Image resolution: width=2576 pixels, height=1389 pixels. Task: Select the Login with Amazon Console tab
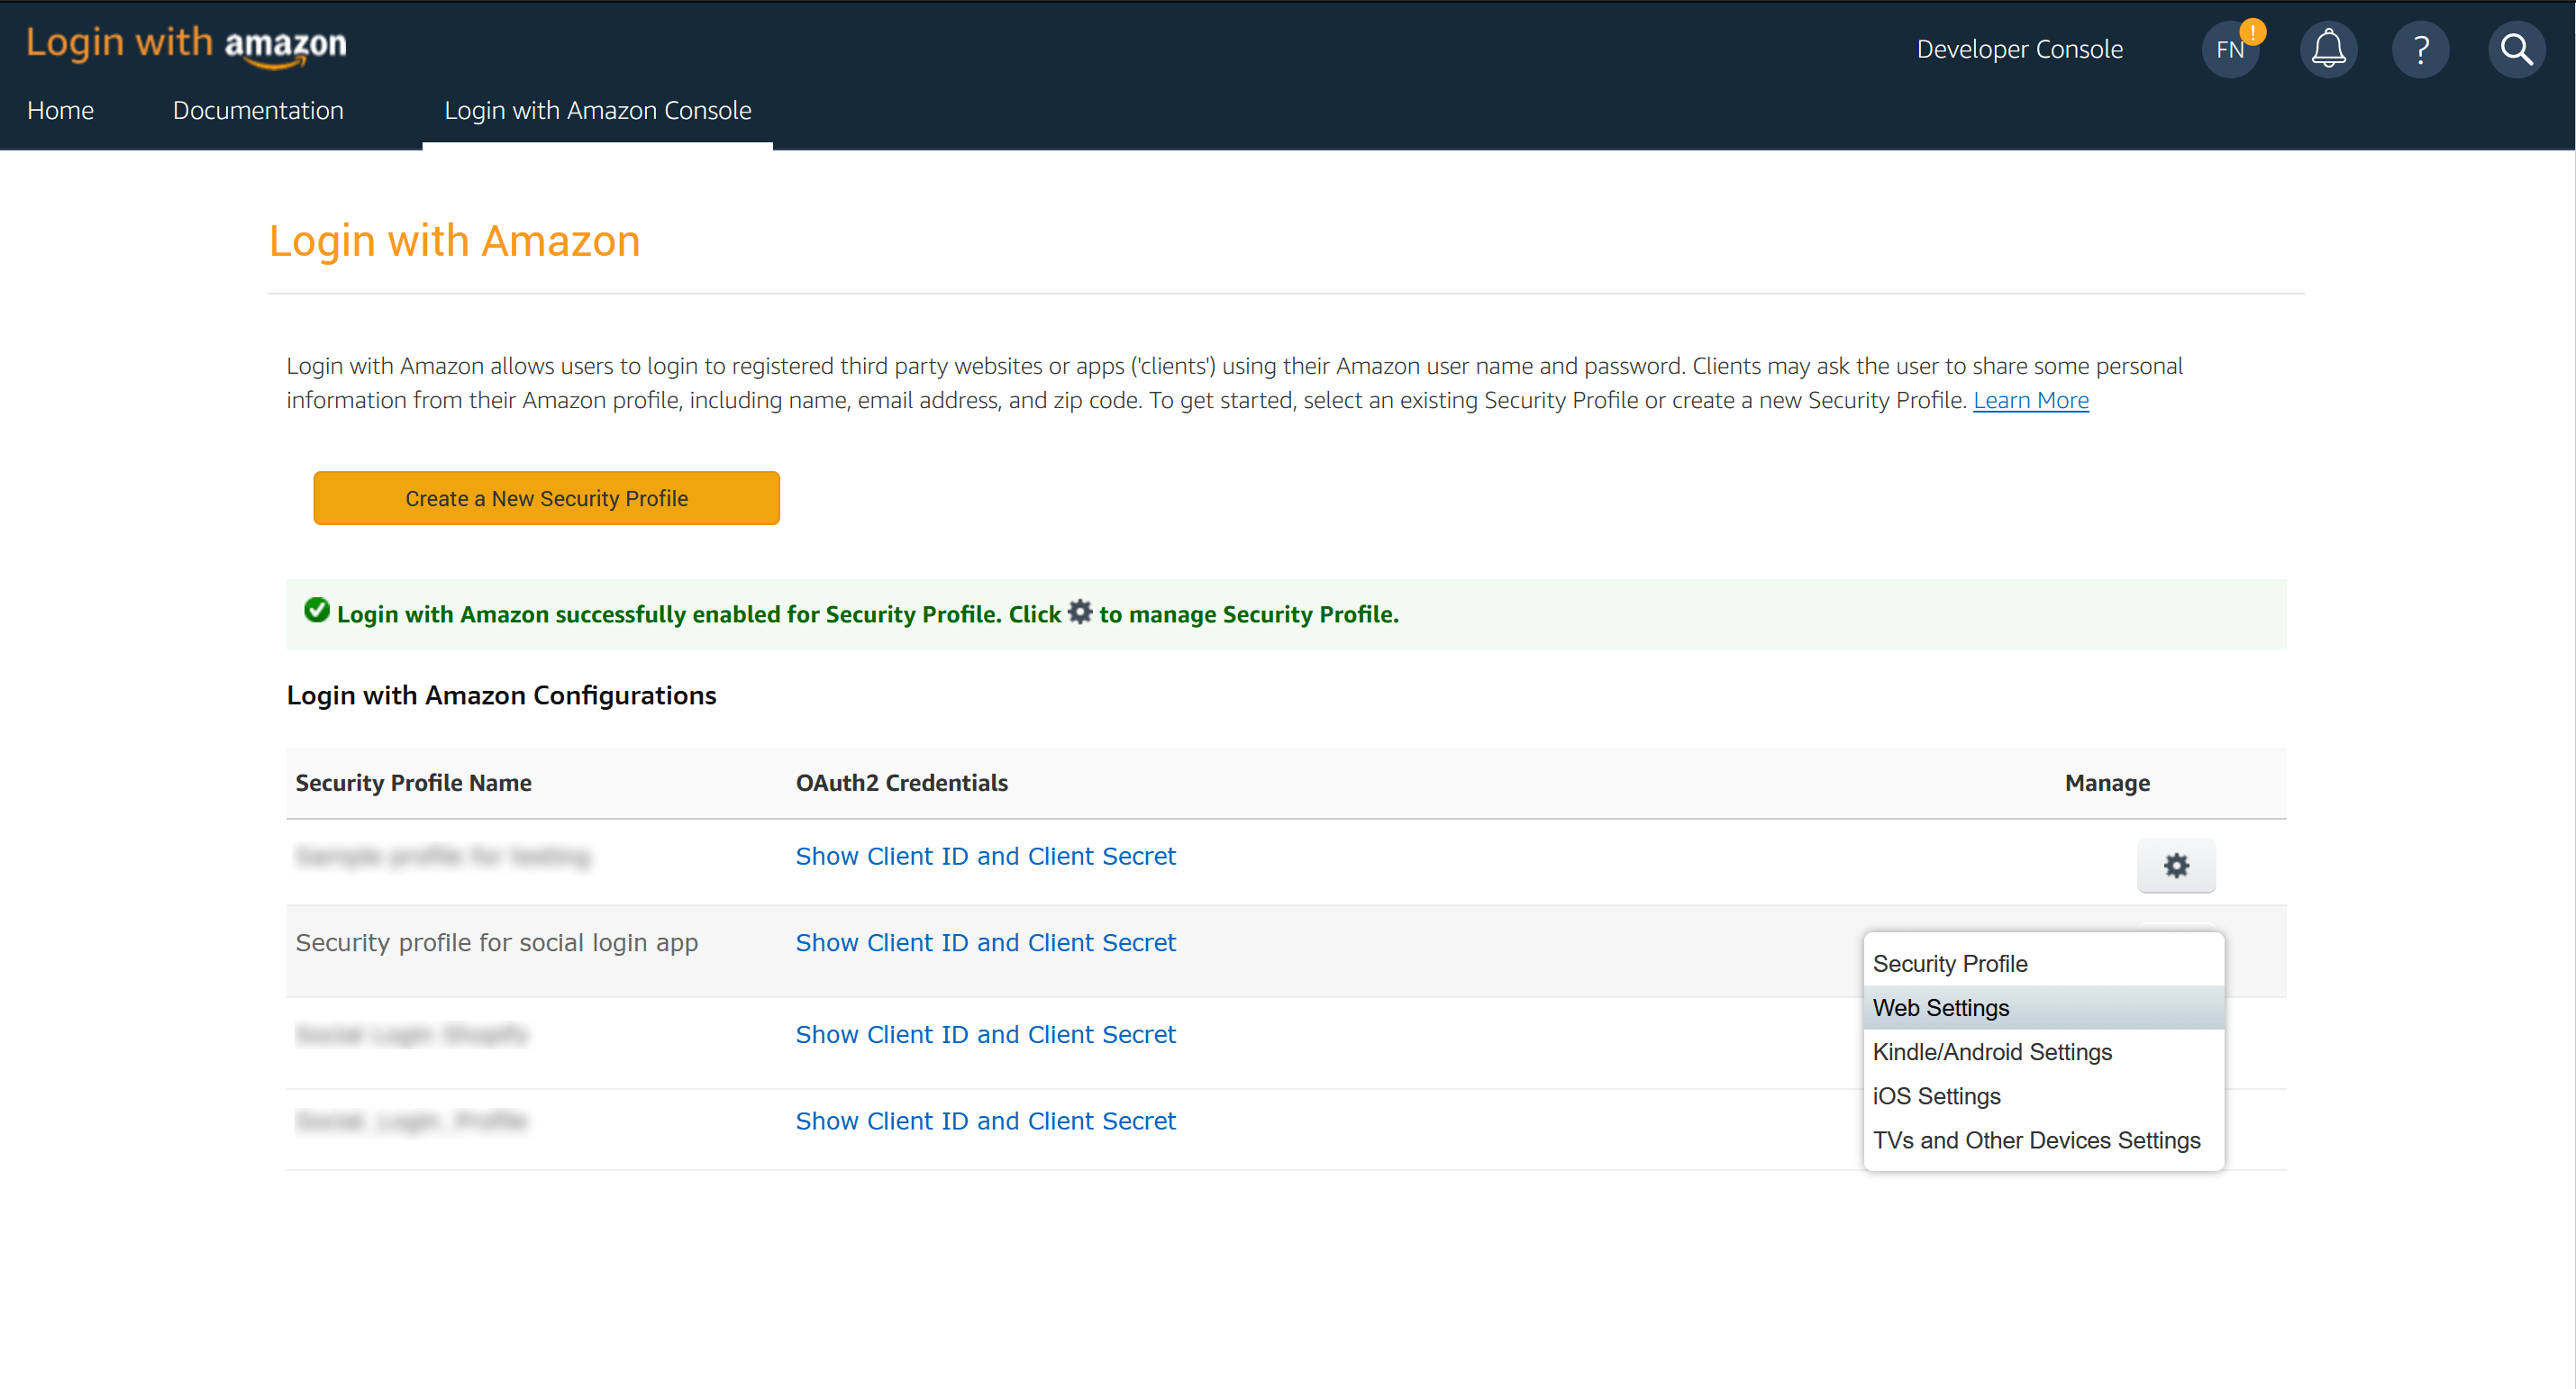(597, 110)
